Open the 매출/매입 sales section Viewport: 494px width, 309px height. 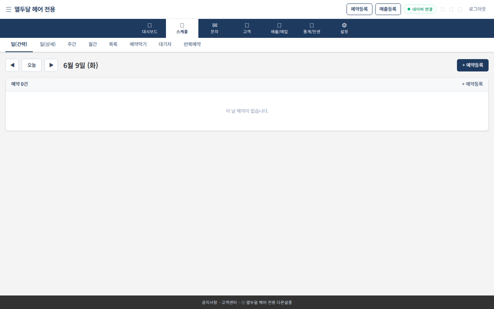click(279, 28)
